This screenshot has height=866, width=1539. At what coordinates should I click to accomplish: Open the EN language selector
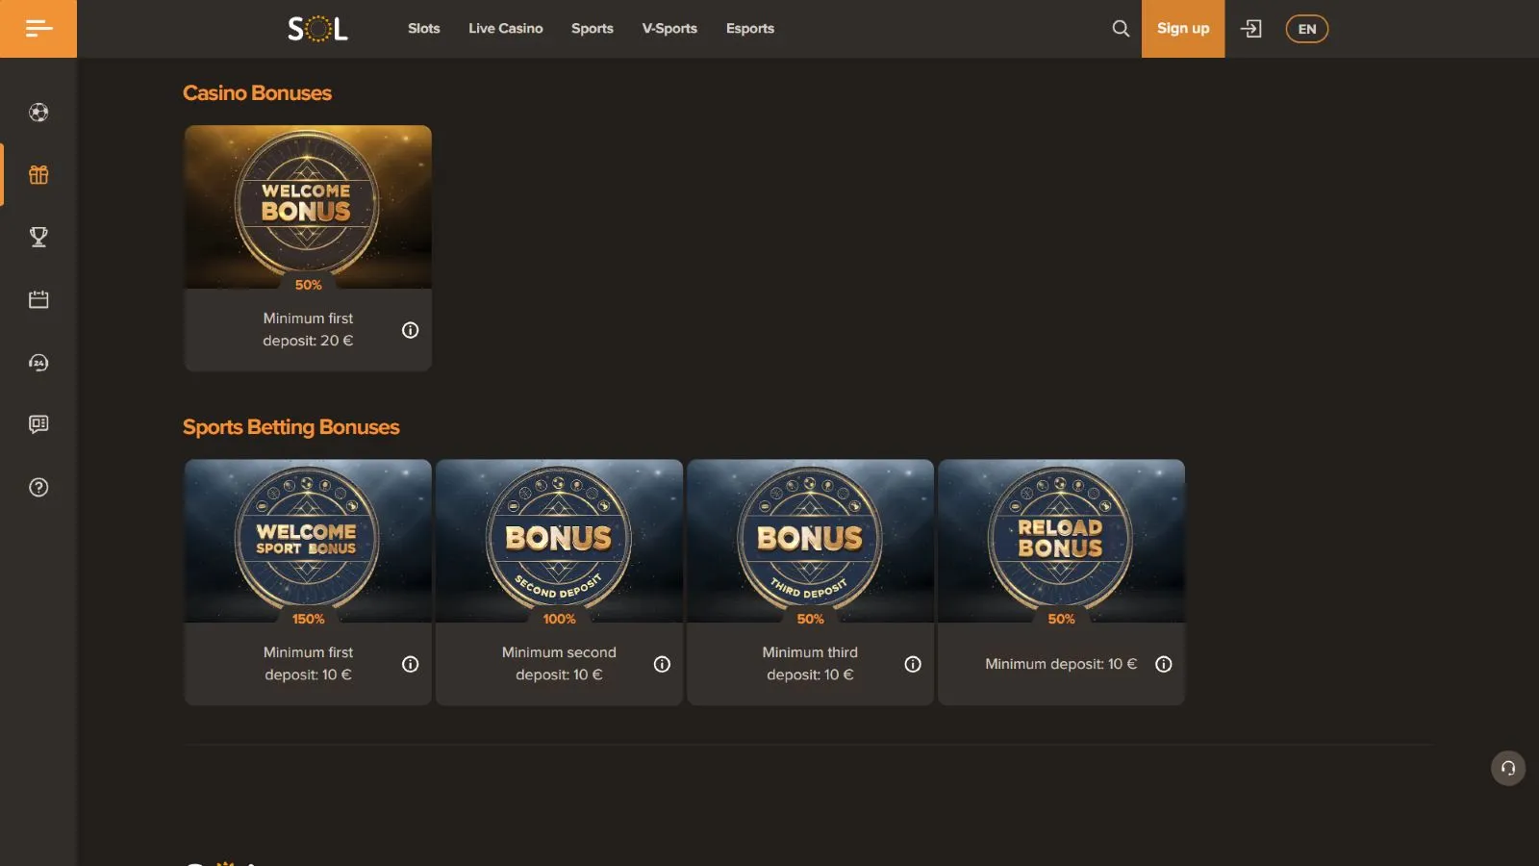pos(1306,29)
